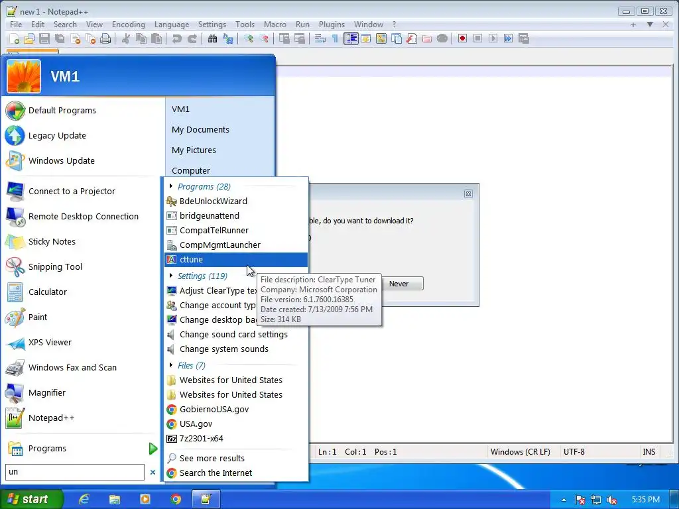Collapse the Programs (28) results group
Image resolution: width=679 pixels, height=509 pixels.
[171, 186]
